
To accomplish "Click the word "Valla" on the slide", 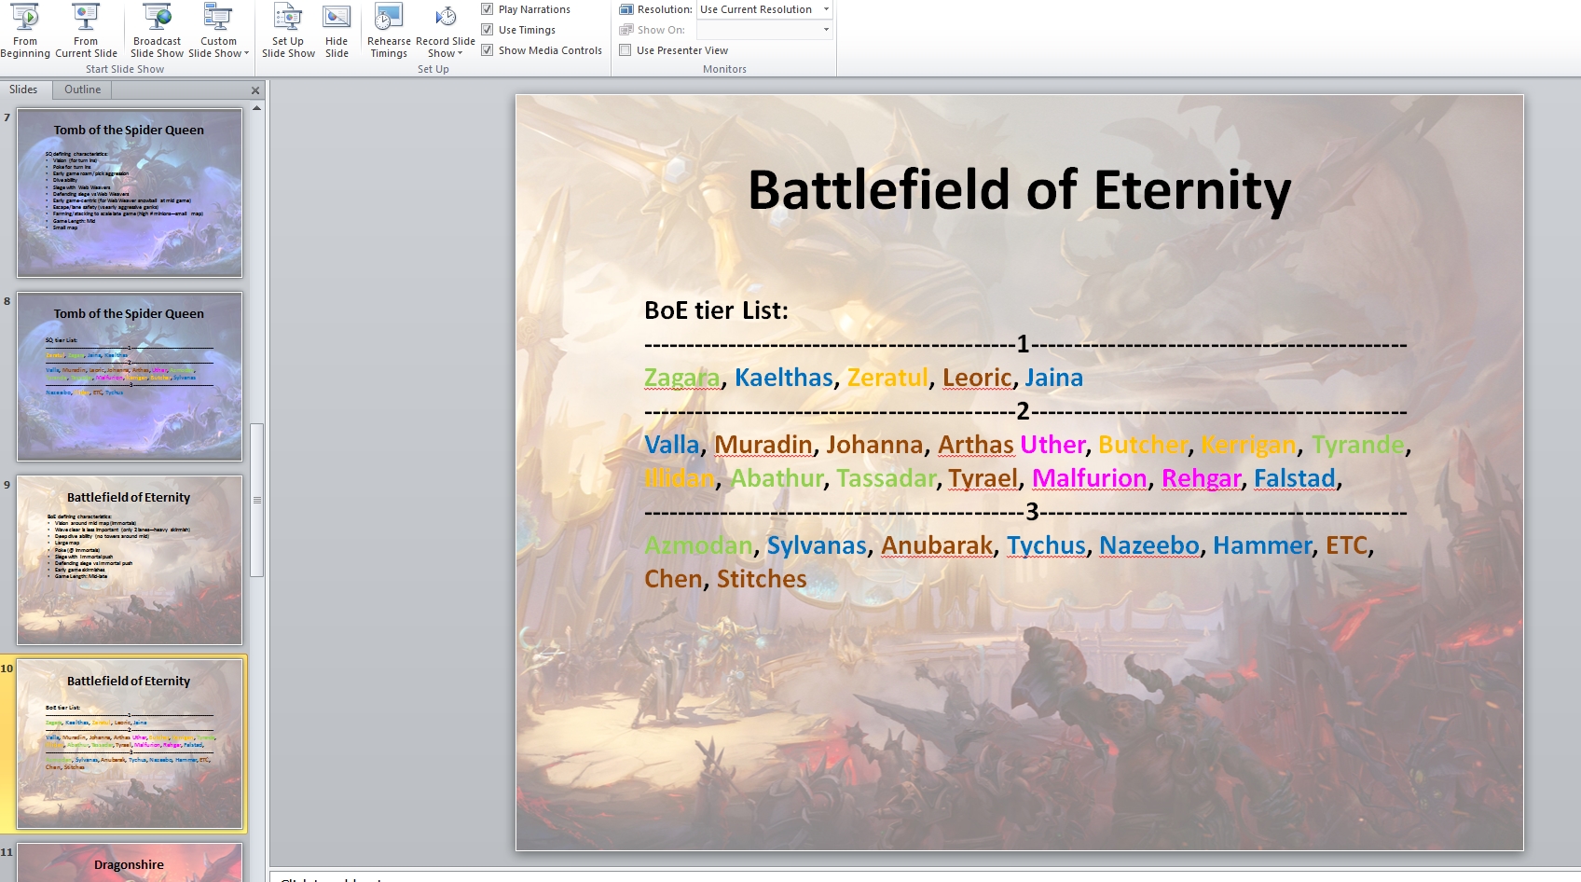I will 672,445.
